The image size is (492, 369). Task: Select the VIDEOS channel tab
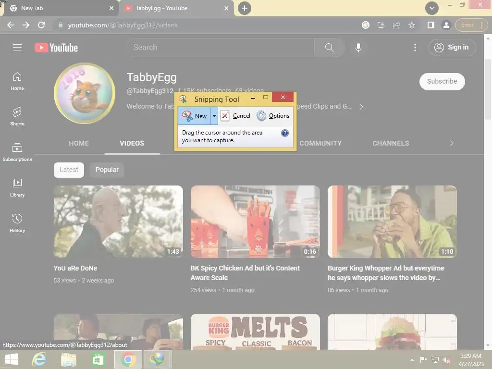132,143
